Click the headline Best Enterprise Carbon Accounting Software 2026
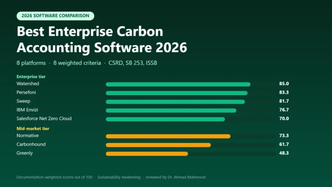This screenshot has height=187, width=332. pos(102,39)
